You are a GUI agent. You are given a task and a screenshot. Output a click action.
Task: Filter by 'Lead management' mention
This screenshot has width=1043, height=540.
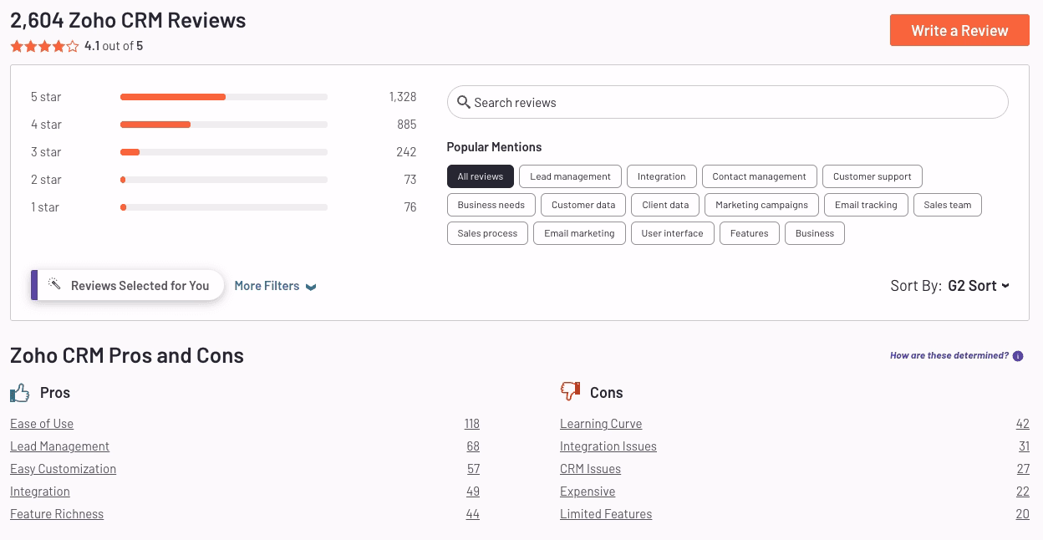pos(571,176)
